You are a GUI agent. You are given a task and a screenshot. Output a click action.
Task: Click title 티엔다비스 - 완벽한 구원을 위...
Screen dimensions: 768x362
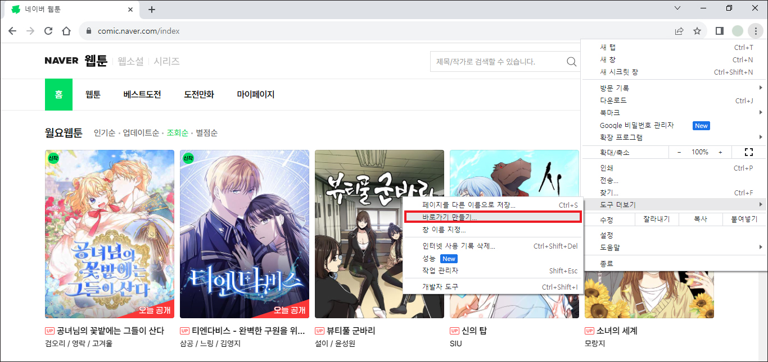click(x=248, y=331)
